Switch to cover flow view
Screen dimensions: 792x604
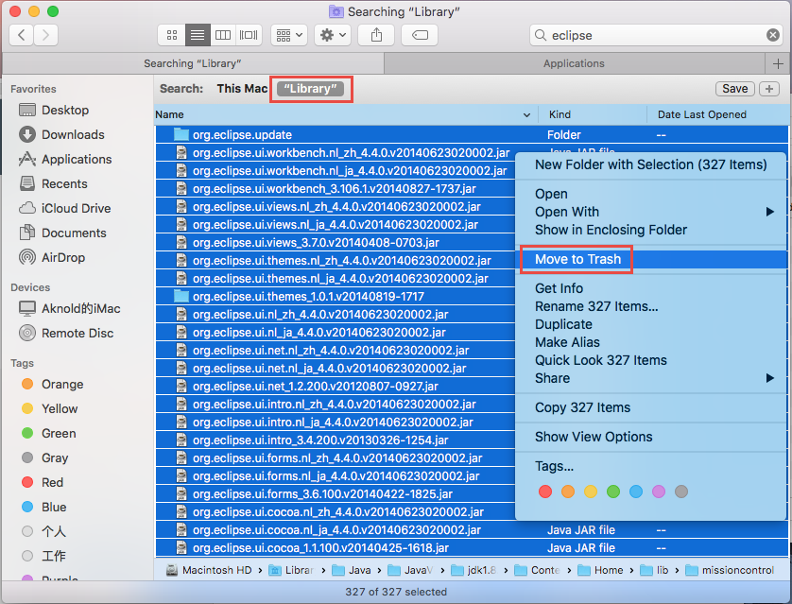tap(248, 35)
